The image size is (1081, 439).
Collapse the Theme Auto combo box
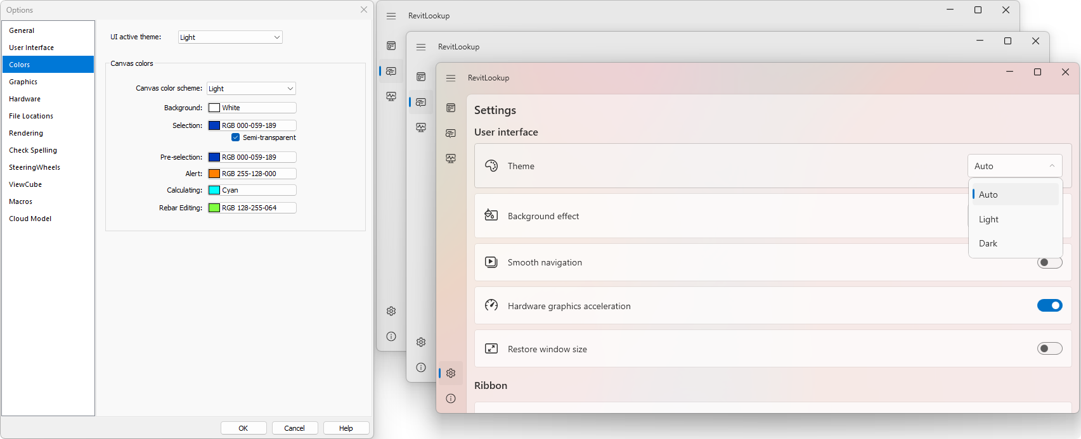(1014, 166)
